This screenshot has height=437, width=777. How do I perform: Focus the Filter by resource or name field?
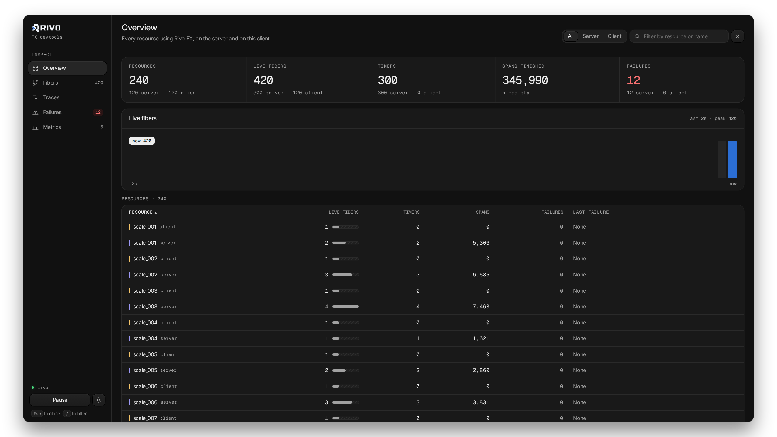point(679,36)
